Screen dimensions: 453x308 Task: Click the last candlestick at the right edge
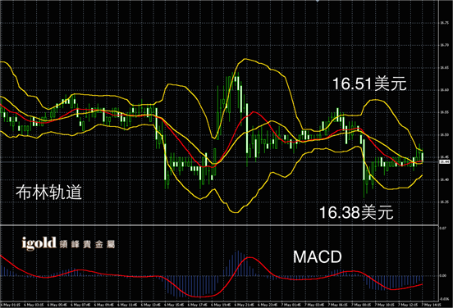[x=423, y=156]
